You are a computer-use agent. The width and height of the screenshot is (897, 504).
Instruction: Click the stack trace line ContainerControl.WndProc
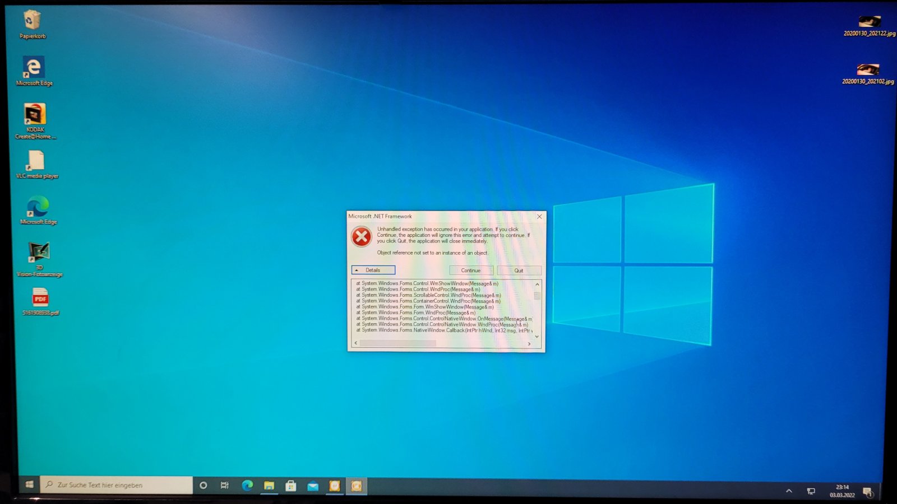coord(428,301)
